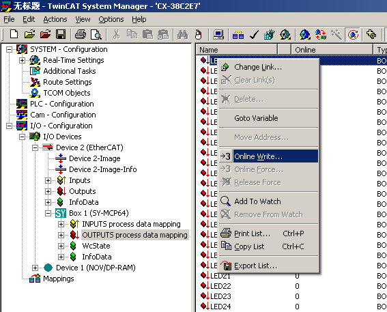
Task: Select Additional Tasks in tree
Action: tap(70, 71)
